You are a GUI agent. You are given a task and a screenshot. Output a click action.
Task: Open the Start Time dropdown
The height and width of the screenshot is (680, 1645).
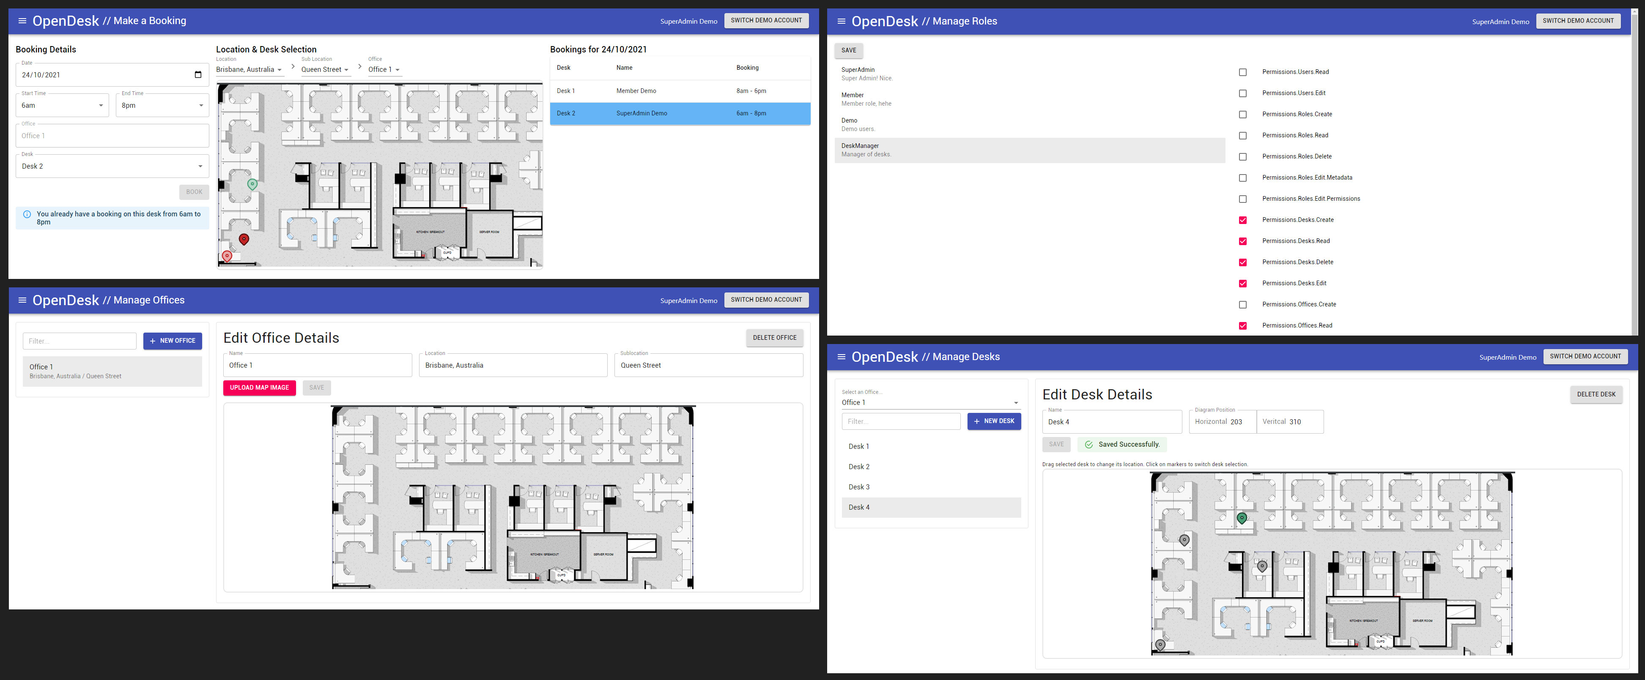click(62, 105)
